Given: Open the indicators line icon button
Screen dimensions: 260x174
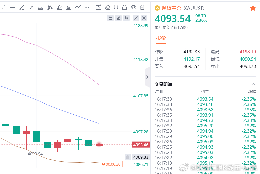Looking at the screenshot, I should coord(110,18).
